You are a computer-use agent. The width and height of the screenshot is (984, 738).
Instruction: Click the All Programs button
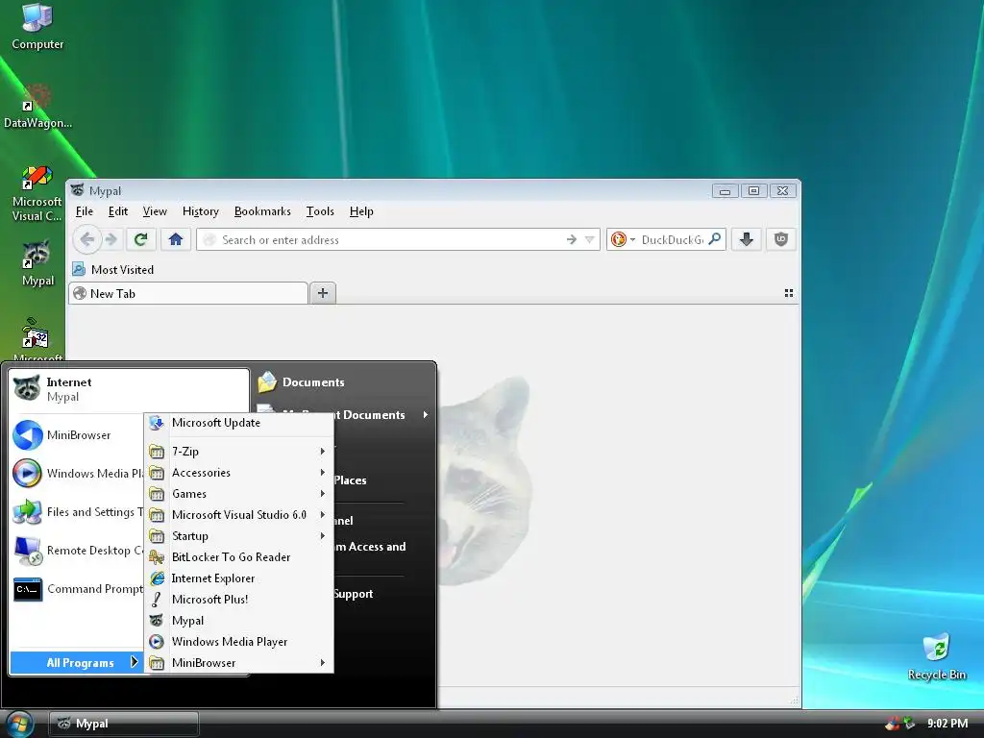click(76, 663)
